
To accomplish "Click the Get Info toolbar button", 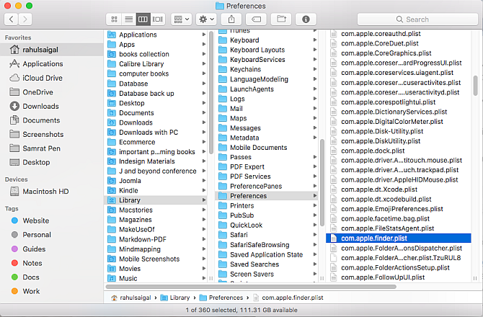I will tap(306, 19).
